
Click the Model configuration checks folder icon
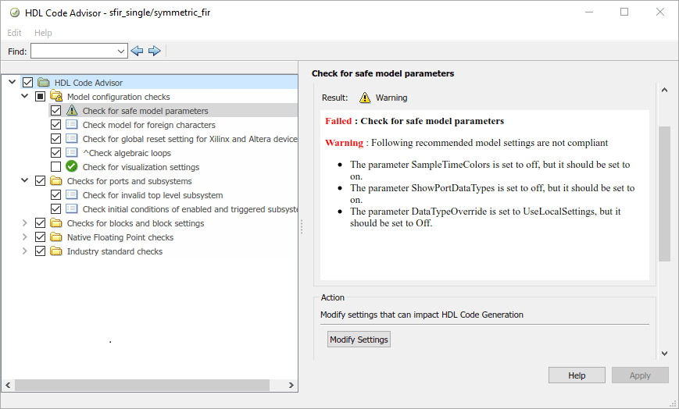coord(56,97)
